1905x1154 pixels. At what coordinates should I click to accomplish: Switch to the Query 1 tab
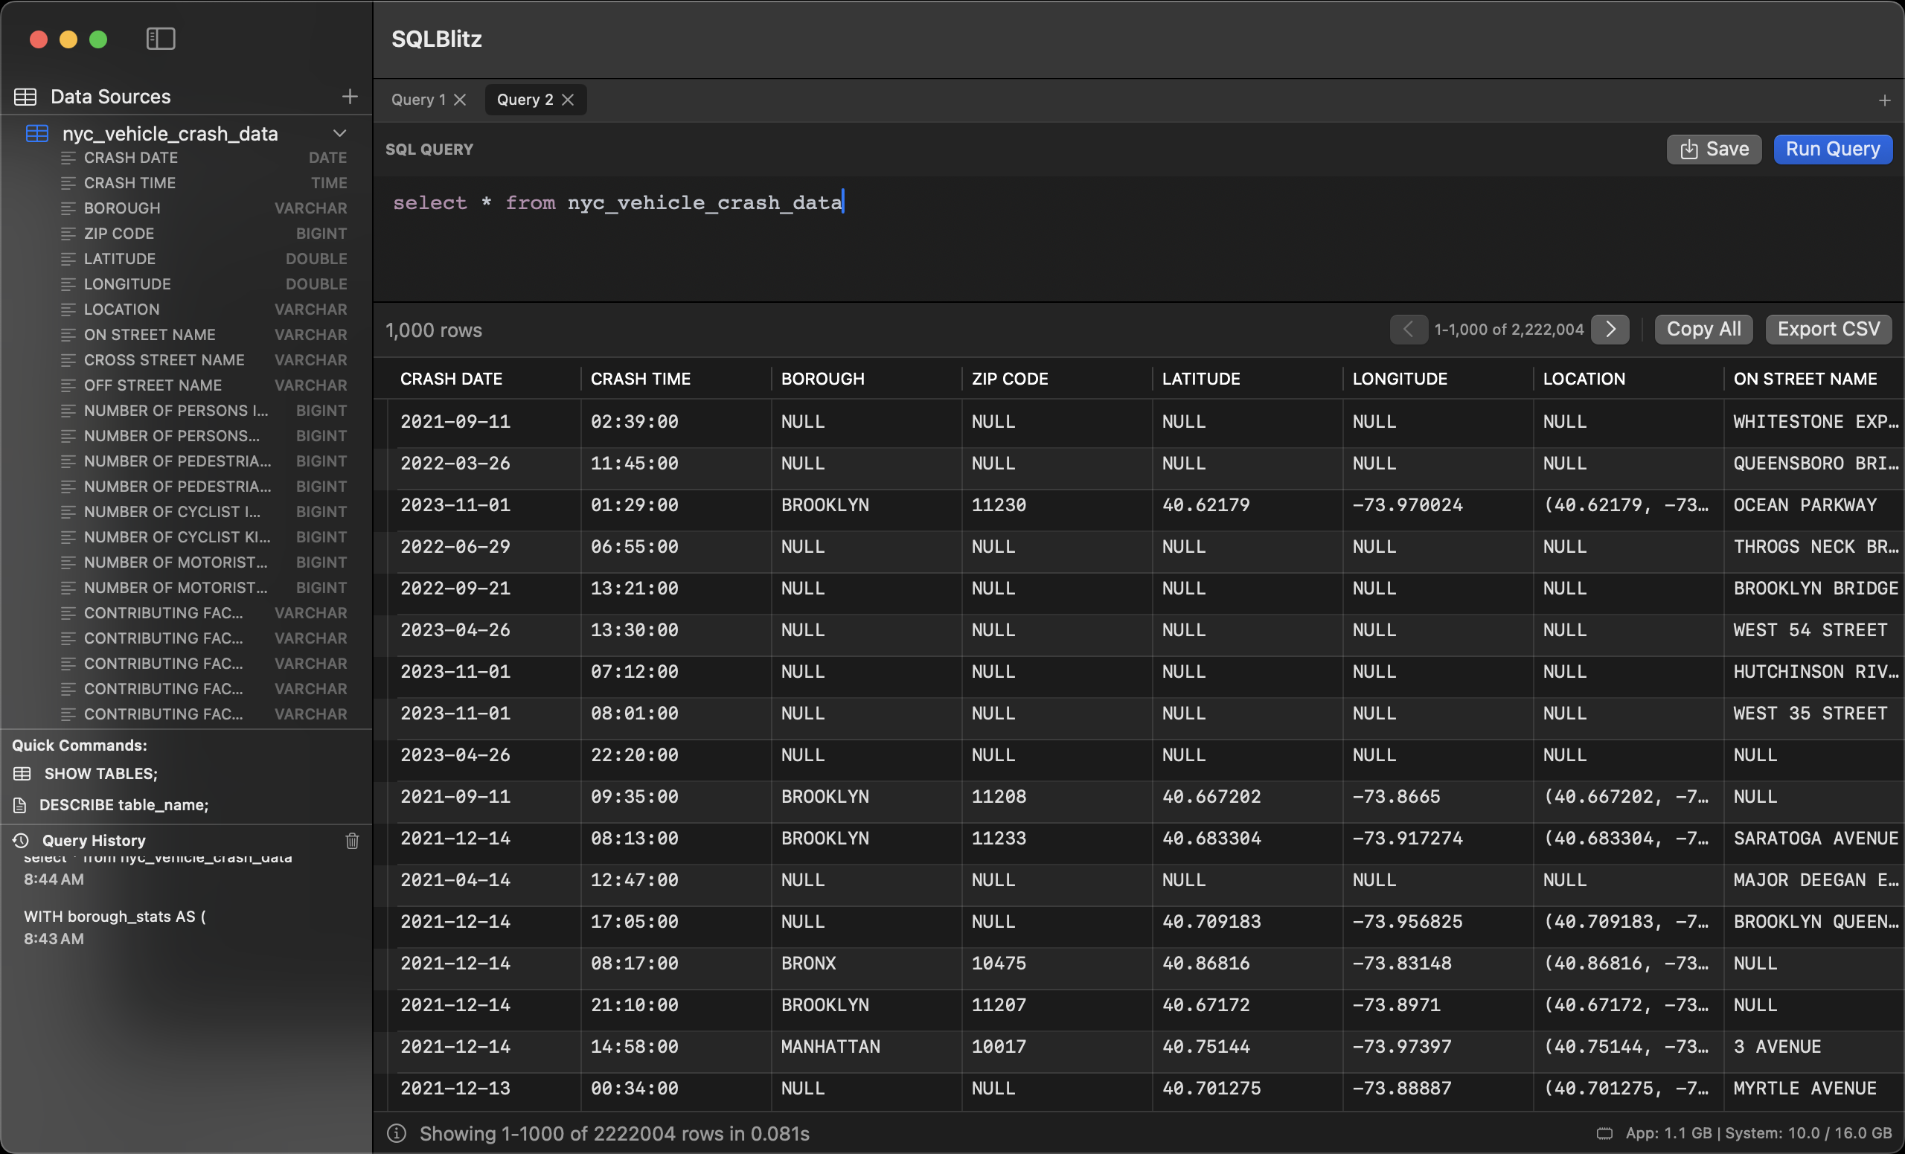click(418, 99)
